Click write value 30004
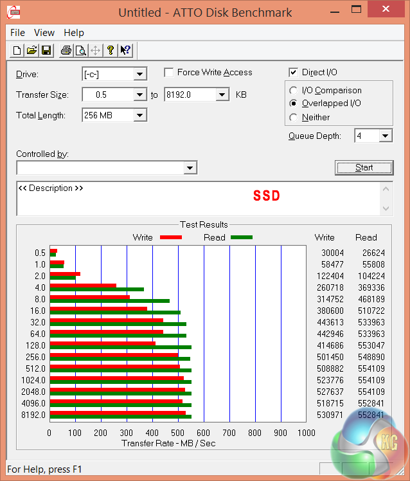This screenshot has width=410, height=481. (332, 253)
